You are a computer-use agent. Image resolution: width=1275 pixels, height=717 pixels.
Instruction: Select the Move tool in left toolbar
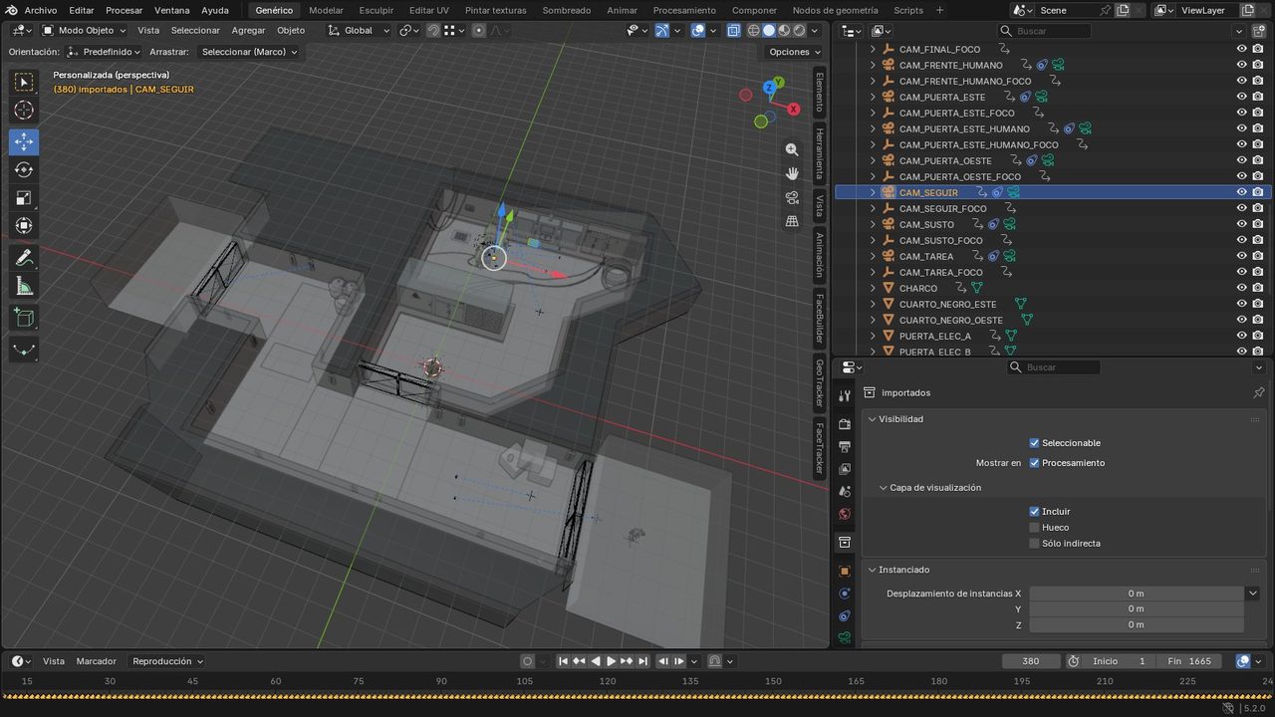(24, 142)
